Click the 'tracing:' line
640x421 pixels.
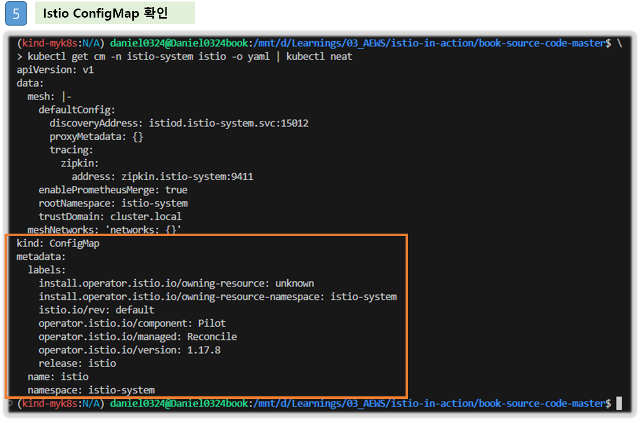coord(71,150)
